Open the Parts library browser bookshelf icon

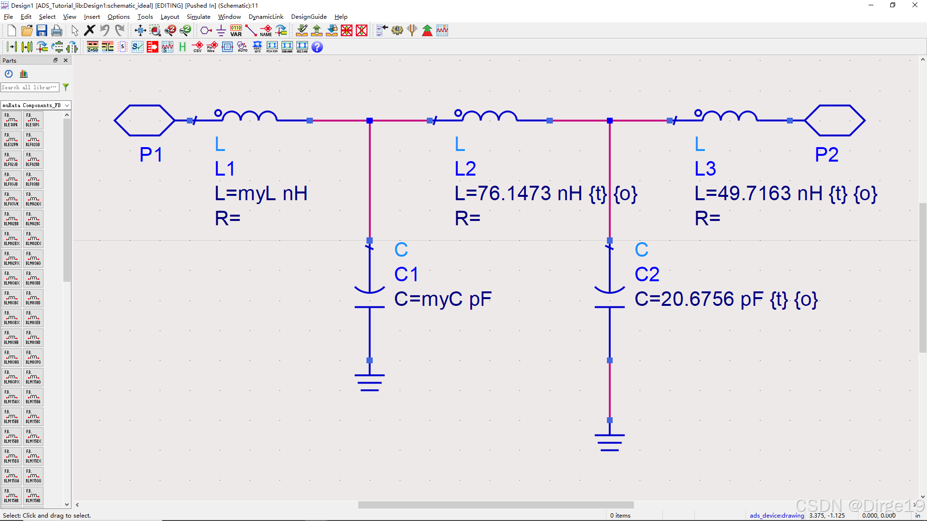(24, 73)
